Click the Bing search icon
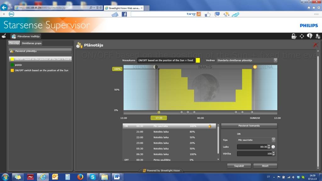Image resolution: width=322 pixels, height=181 pixels. [x=199, y=14]
